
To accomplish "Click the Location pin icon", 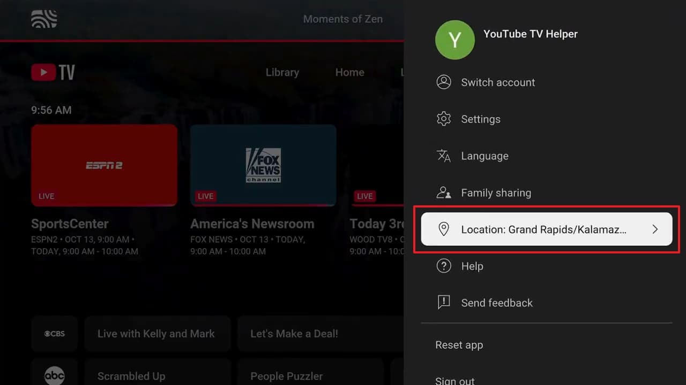I will [x=444, y=229].
